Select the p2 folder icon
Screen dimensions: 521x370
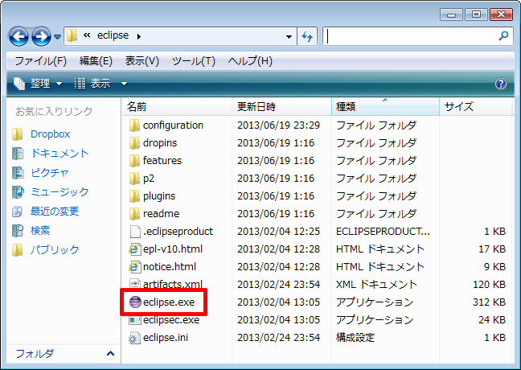click(134, 179)
